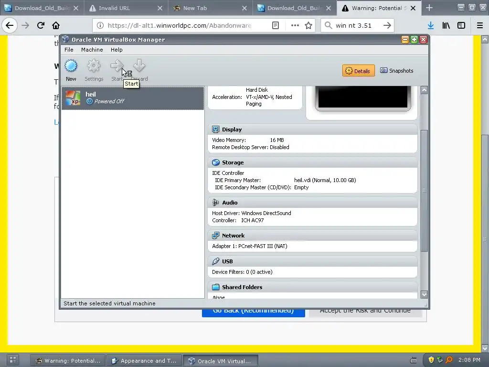489x367 pixels.
Task: Click the VM preview thumbnail
Action: 363,97
